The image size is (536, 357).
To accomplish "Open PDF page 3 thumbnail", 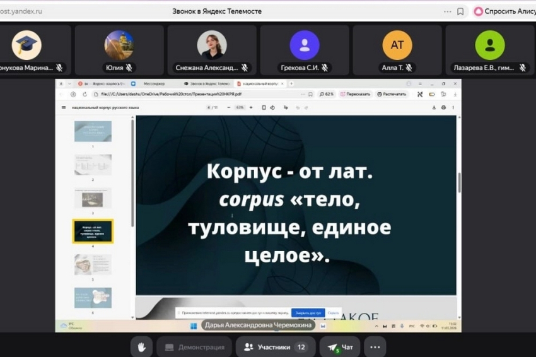I will [93, 197].
